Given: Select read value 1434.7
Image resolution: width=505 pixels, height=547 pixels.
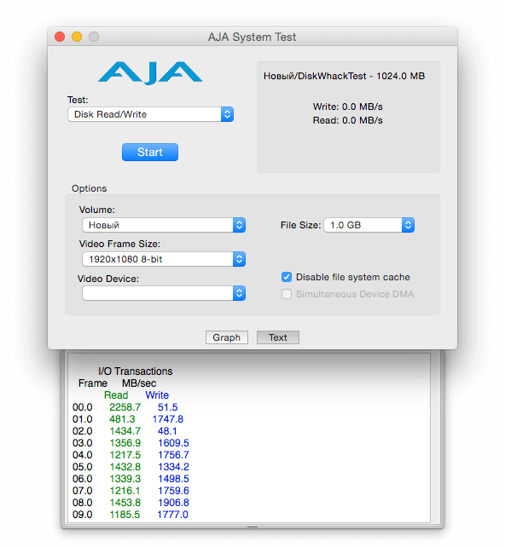Looking at the screenshot, I should (125, 431).
